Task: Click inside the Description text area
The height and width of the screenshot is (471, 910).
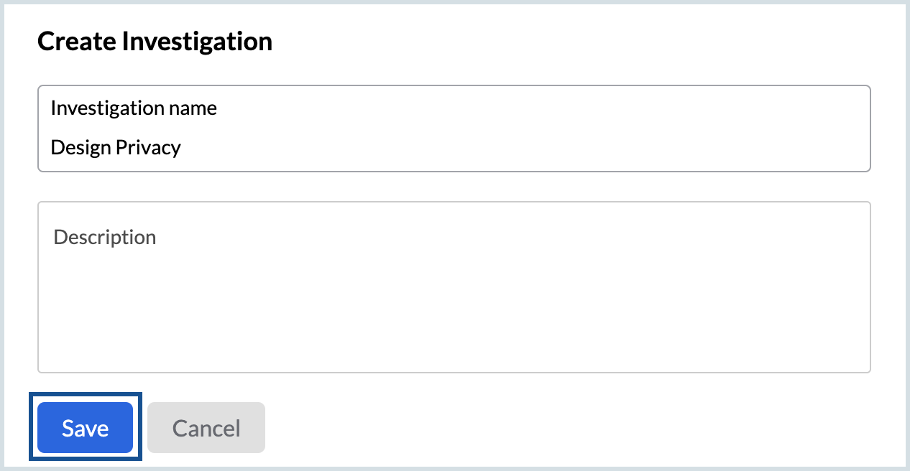Action: [454, 287]
